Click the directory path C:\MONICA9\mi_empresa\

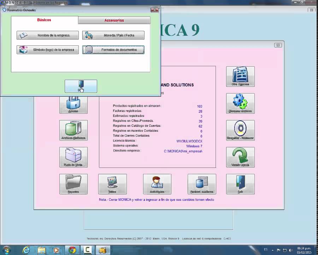click(183, 151)
